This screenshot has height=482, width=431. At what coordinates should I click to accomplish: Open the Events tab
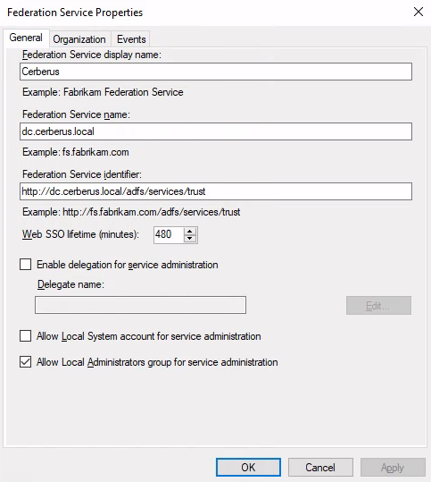tap(131, 39)
